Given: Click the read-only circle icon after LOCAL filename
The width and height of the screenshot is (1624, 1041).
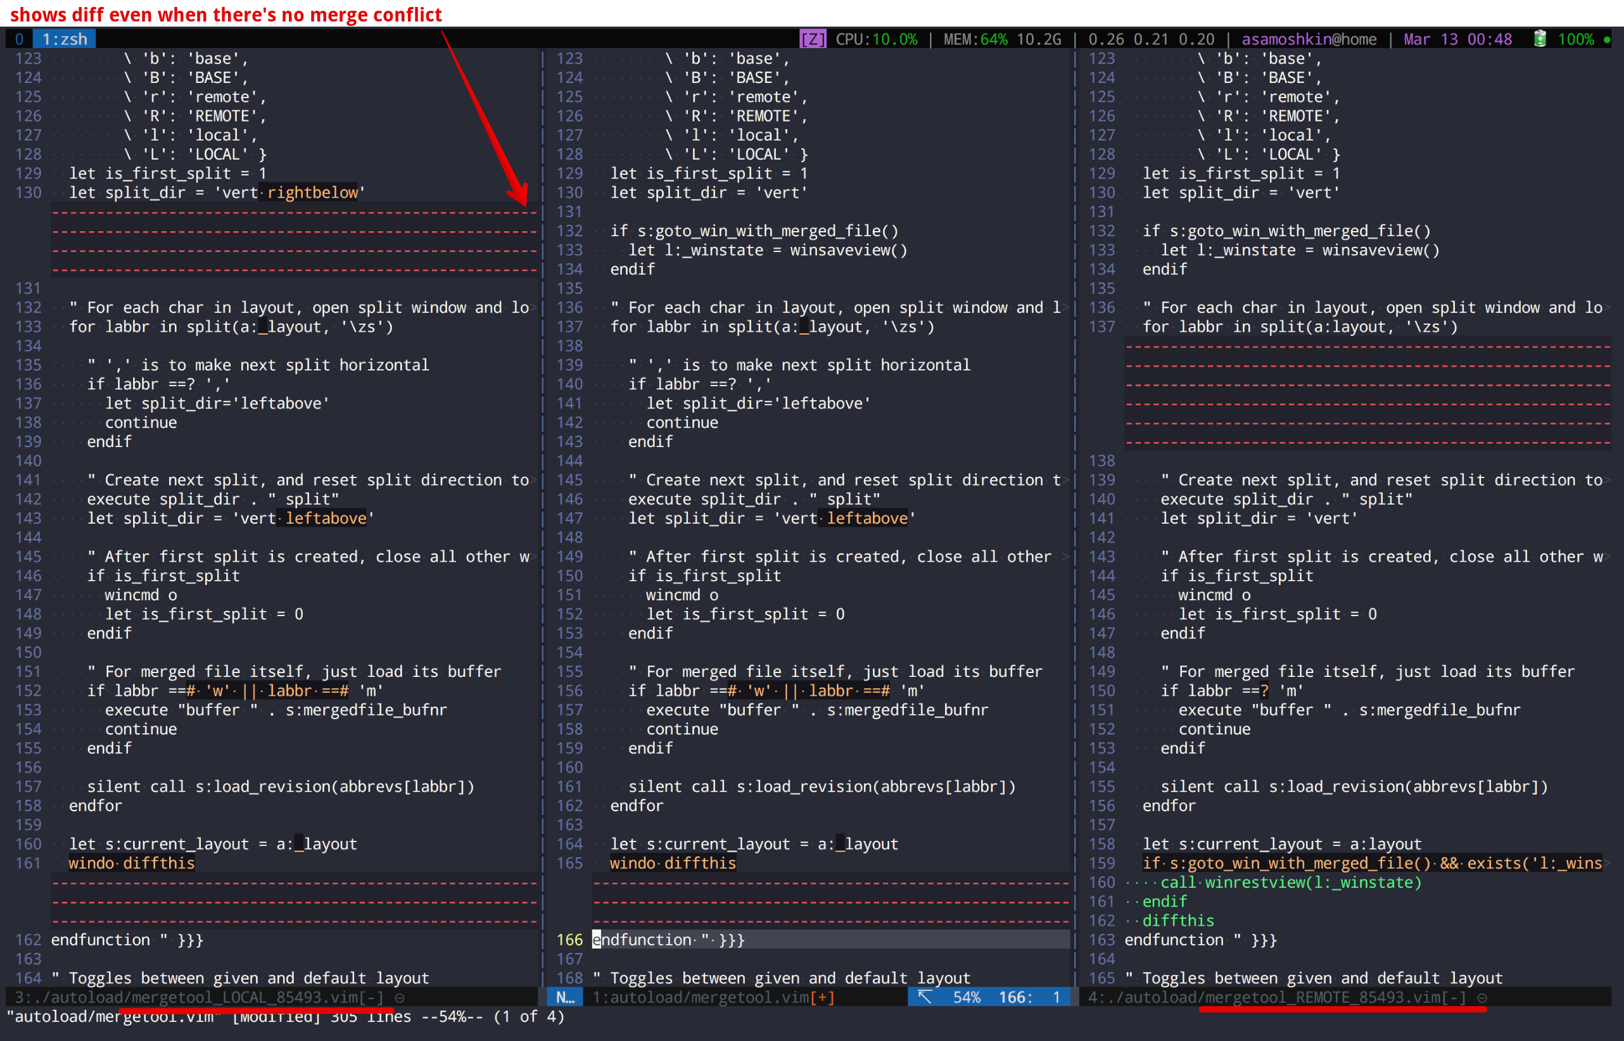Looking at the screenshot, I should point(400,997).
